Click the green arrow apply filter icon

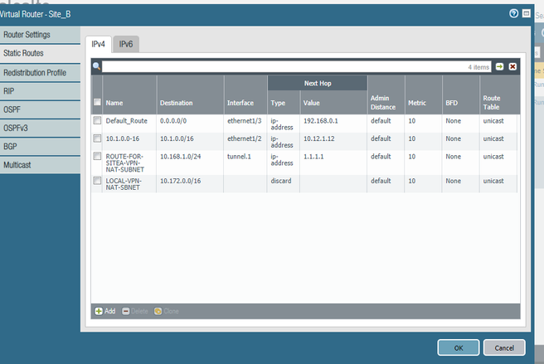pos(500,66)
